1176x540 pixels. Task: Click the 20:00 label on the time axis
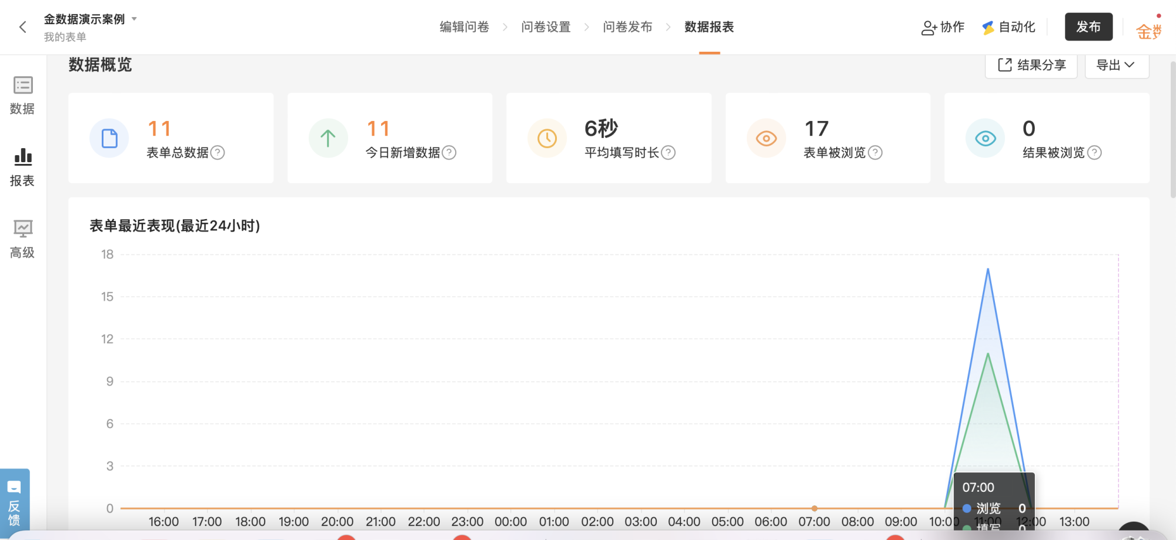(x=337, y=522)
